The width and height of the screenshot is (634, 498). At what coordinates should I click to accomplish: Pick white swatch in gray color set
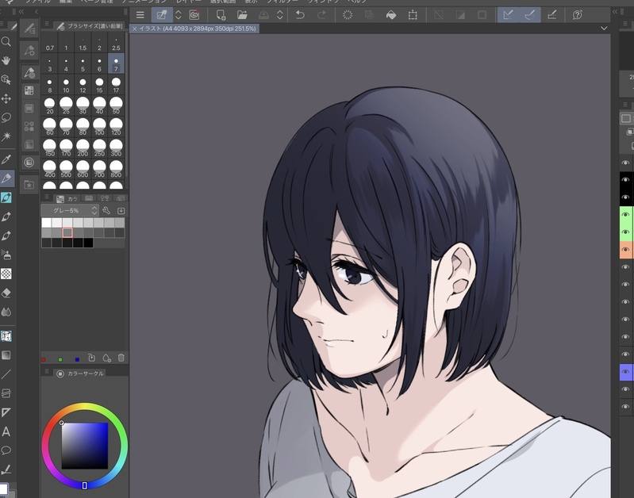(x=47, y=222)
